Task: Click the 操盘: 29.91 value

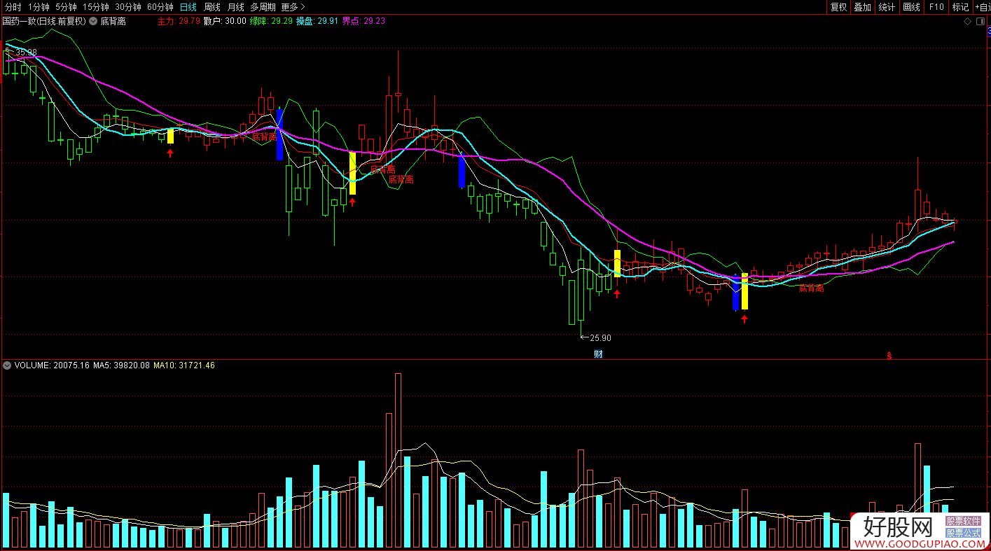Action: [317, 21]
